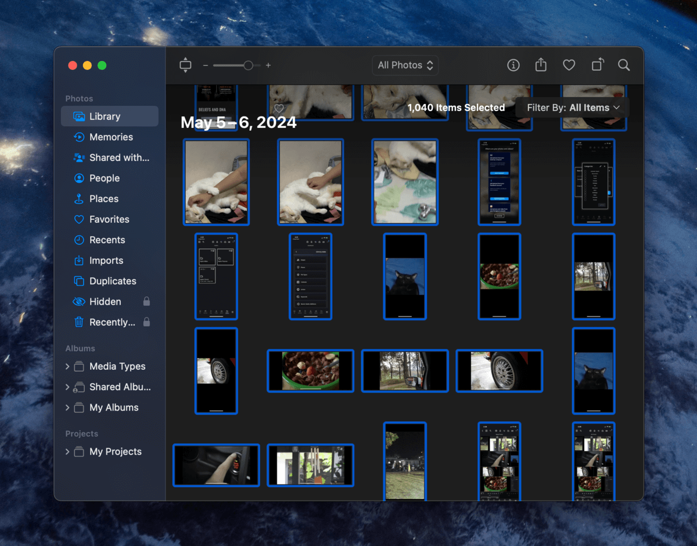The height and width of the screenshot is (546, 697).
Task: Select the black cat photo thumbnail
Action: pos(405,276)
